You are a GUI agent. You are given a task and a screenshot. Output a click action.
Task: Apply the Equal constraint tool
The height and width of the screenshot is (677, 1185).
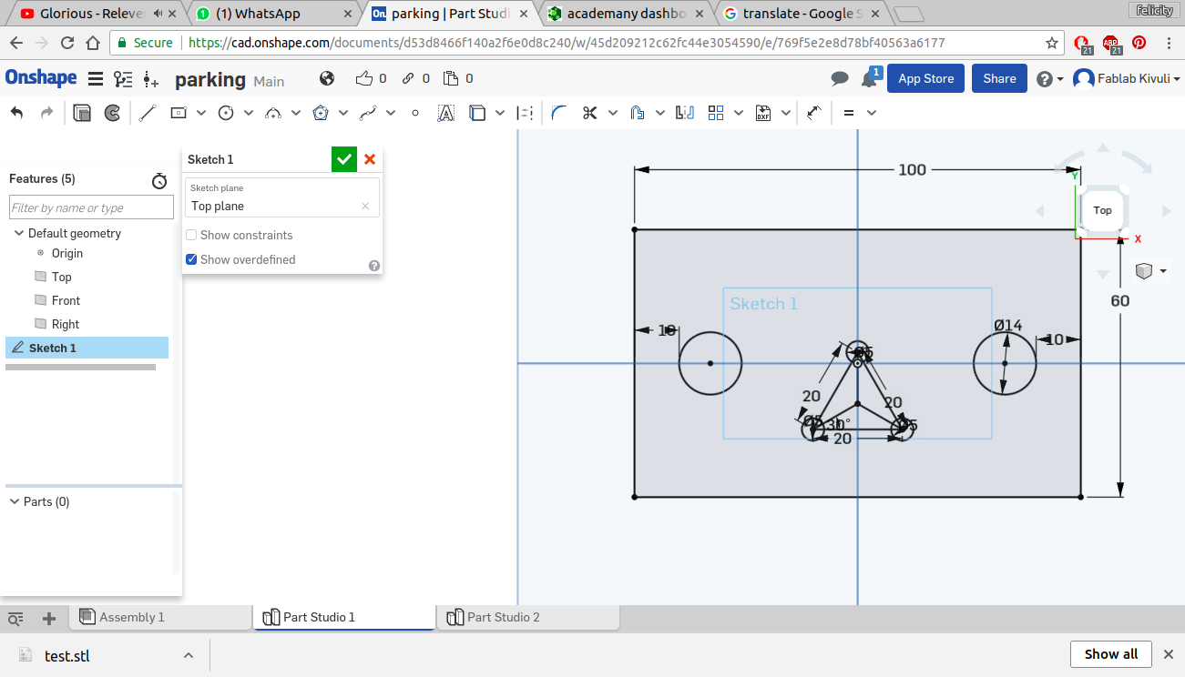point(849,113)
